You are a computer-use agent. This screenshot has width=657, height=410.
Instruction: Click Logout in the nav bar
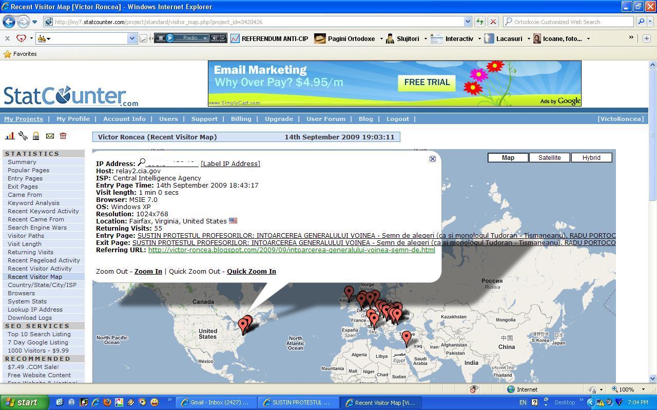pos(398,119)
